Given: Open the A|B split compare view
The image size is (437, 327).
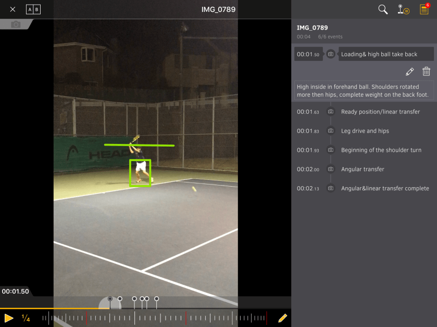Looking at the screenshot, I should click(x=33, y=9).
